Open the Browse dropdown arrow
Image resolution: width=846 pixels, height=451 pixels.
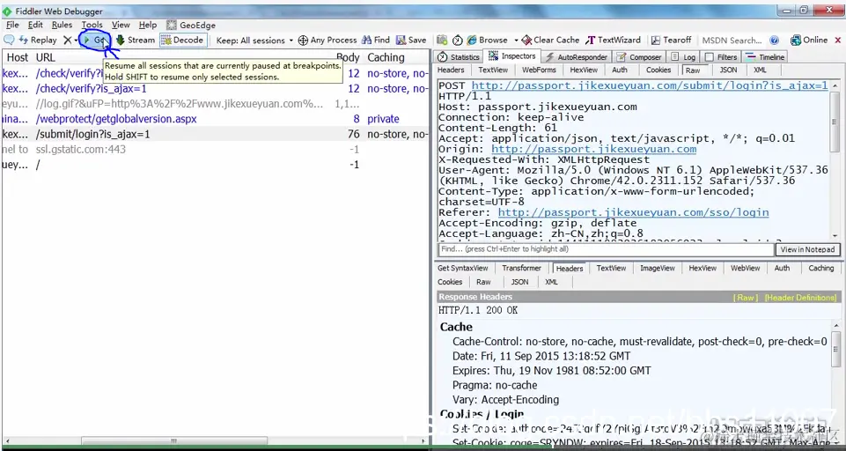[516, 41]
